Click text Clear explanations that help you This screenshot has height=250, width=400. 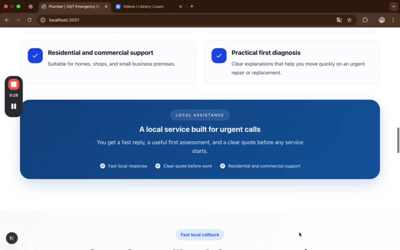[x=298, y=68]
